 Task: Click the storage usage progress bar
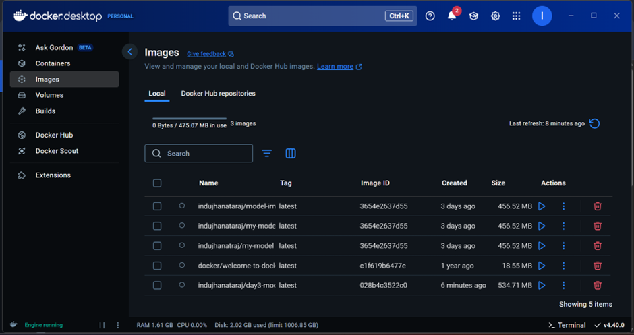(x=190, y=119)
